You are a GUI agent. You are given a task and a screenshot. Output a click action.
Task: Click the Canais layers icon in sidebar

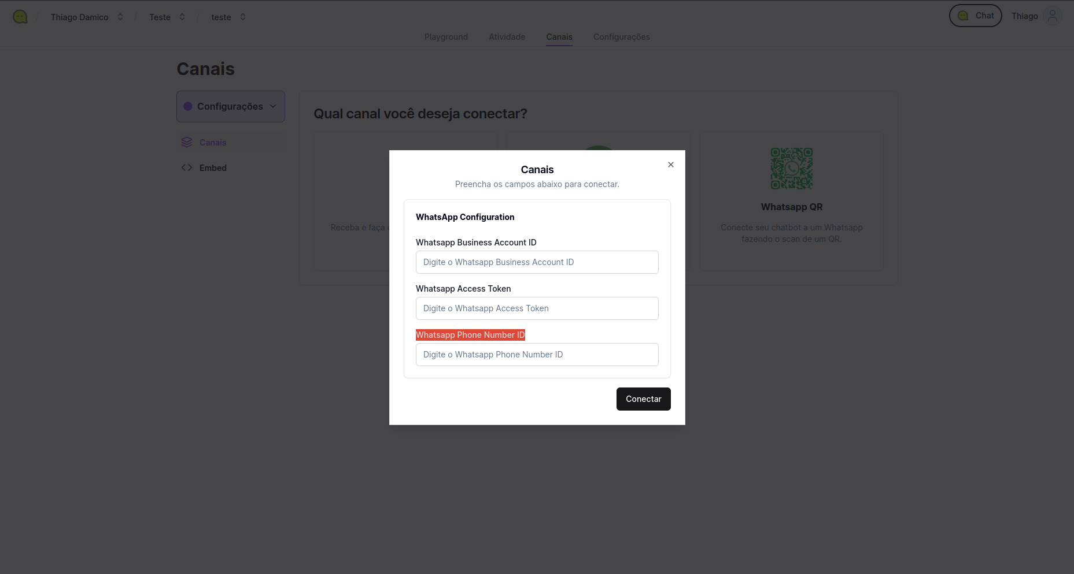(187, 143)
